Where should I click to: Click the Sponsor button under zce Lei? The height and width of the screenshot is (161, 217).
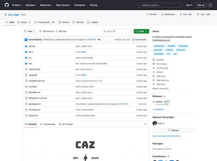coord(173,130)
